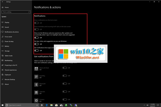161x107 pixels.
Task: Open the Action Center from the taskbar
Action: 158,105
